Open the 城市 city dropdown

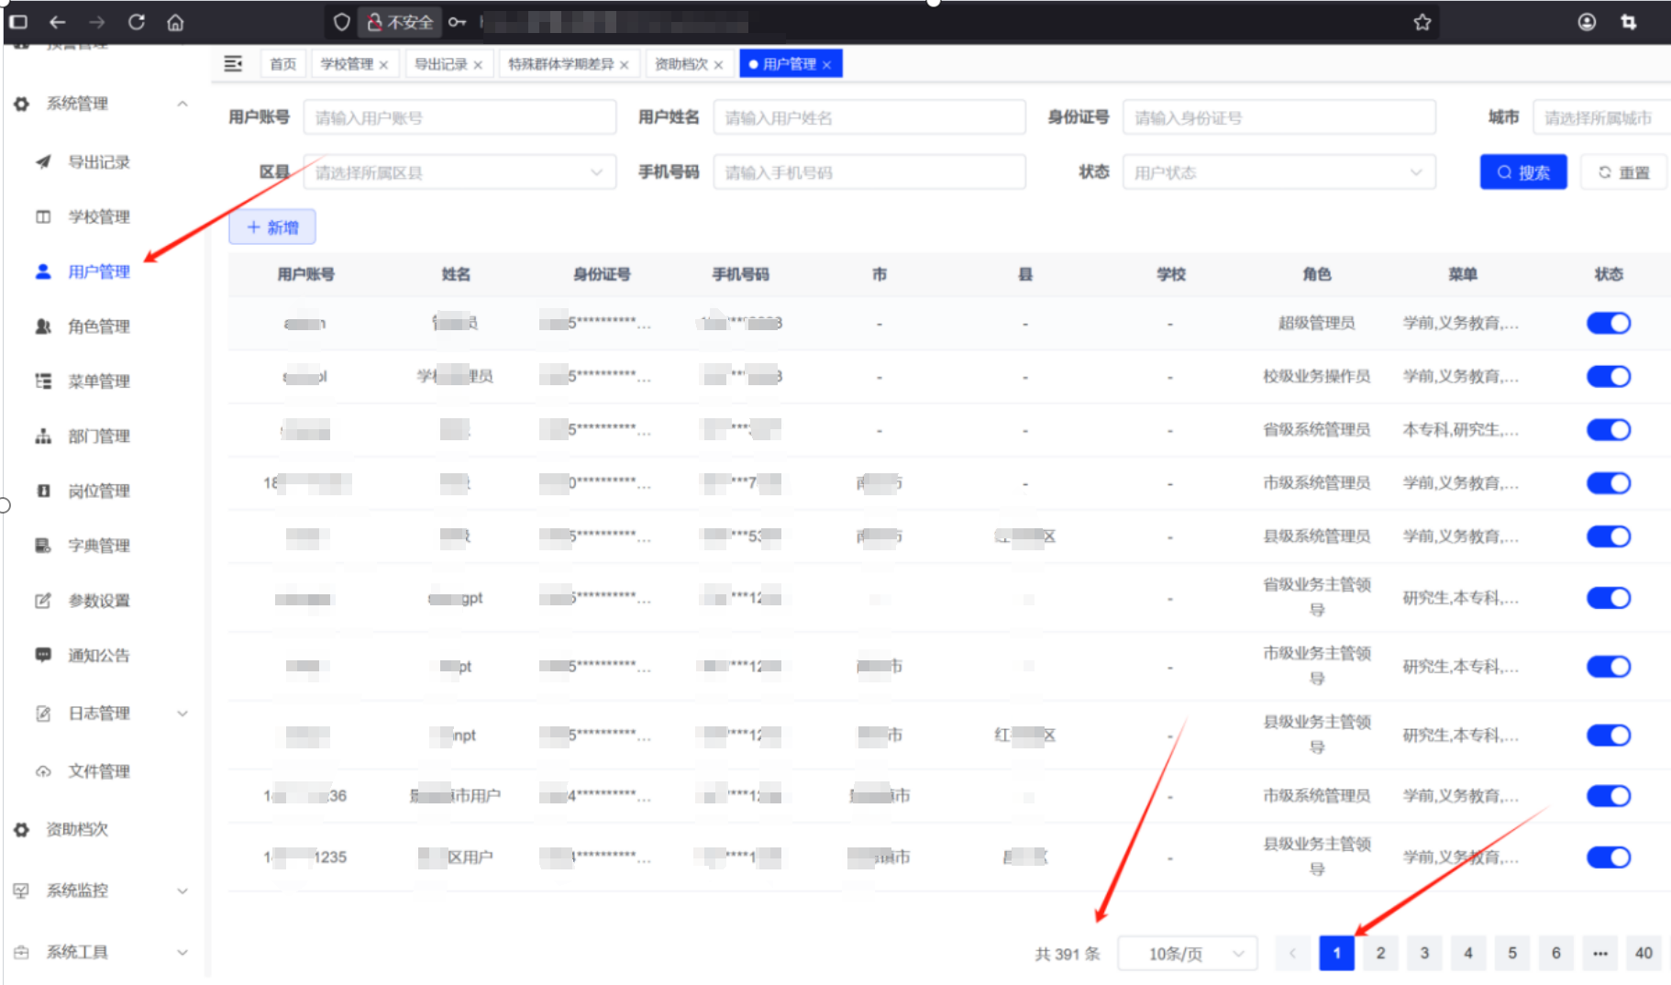pos(1601,117)
